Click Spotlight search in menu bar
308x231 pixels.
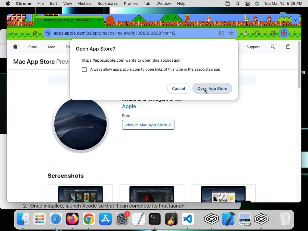pos(238,4)
